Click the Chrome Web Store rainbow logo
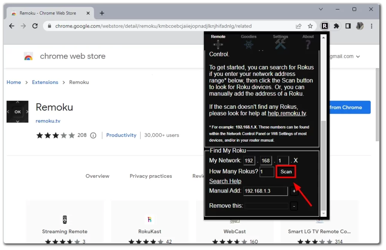This screenshot has width=386, height=250. point(29,57)
